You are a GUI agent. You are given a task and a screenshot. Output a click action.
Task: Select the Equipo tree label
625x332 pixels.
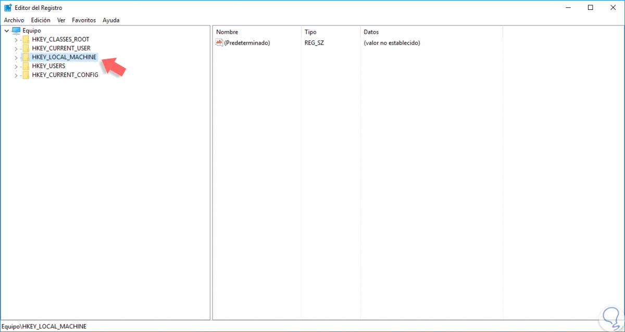pyautogui.click(x=32, y=31)
